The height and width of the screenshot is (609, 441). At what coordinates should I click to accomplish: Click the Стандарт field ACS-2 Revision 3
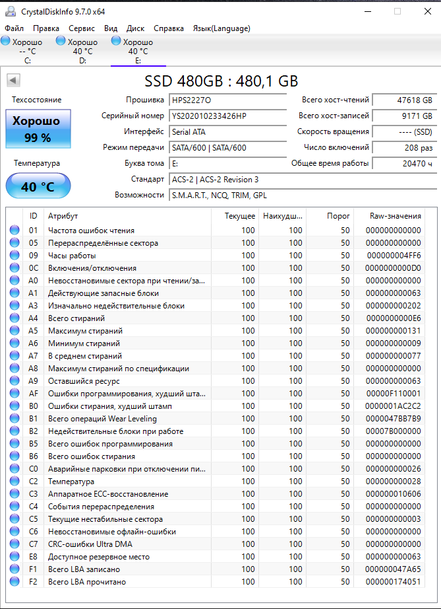click(303, 180)
